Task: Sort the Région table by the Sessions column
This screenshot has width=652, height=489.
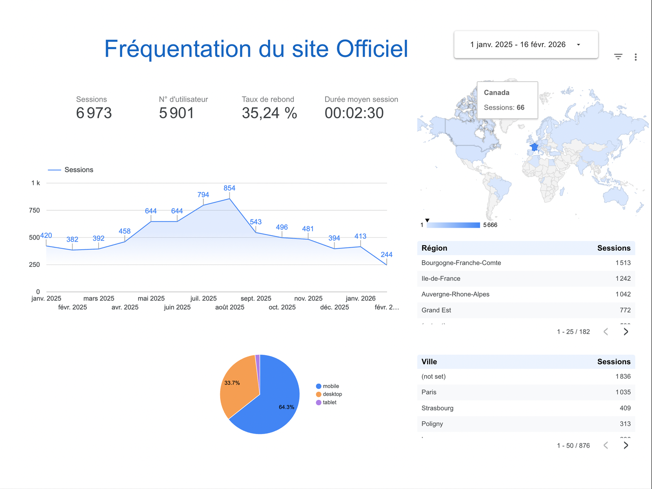Action: 614,248
